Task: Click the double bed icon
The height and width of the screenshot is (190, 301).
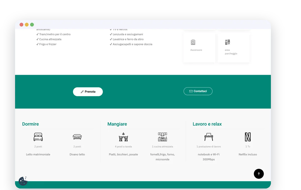Action: [38, 137]
